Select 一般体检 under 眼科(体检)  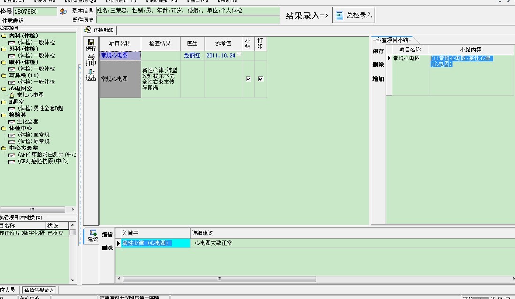tap(36, 68)
